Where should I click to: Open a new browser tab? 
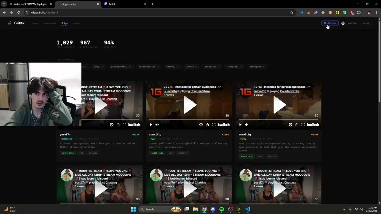tap(152, 4)
